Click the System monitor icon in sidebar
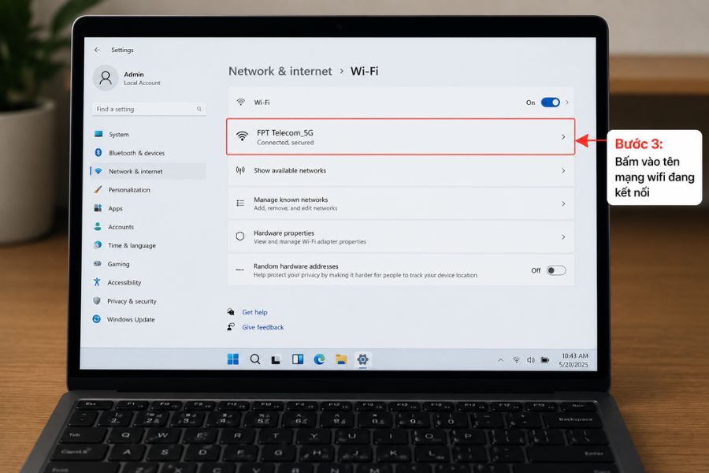709x473 pixels. coord(98,134)
